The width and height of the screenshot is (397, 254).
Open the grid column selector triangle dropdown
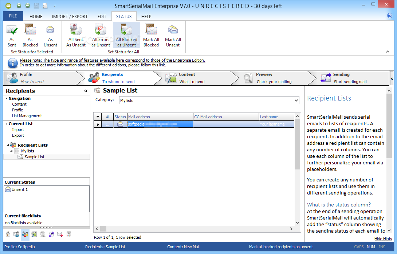tap(98, 117)
